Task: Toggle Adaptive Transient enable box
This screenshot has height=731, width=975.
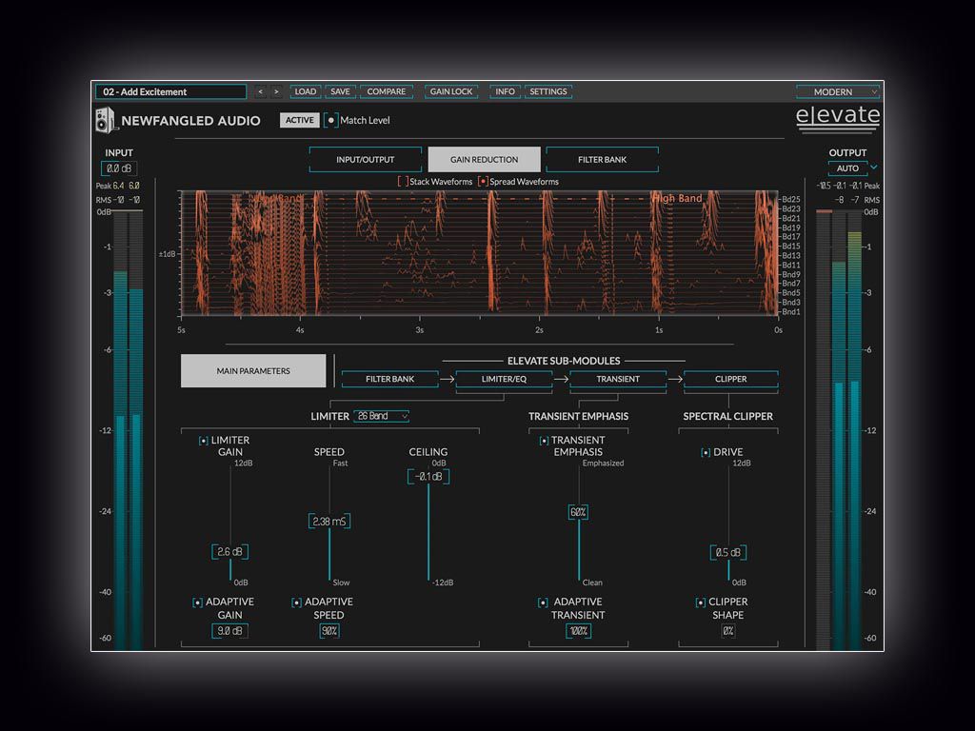Action: 543,603
